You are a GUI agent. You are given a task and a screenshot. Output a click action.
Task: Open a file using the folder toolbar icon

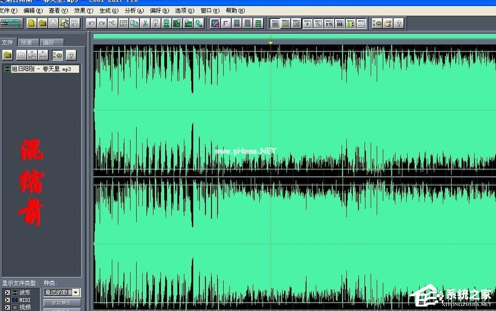click(x=43, y=23)
